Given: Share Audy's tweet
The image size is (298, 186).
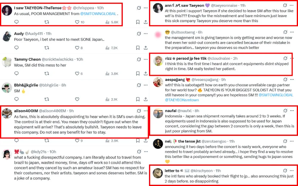Looking at the screenshot, I should [x=145, y=48].
